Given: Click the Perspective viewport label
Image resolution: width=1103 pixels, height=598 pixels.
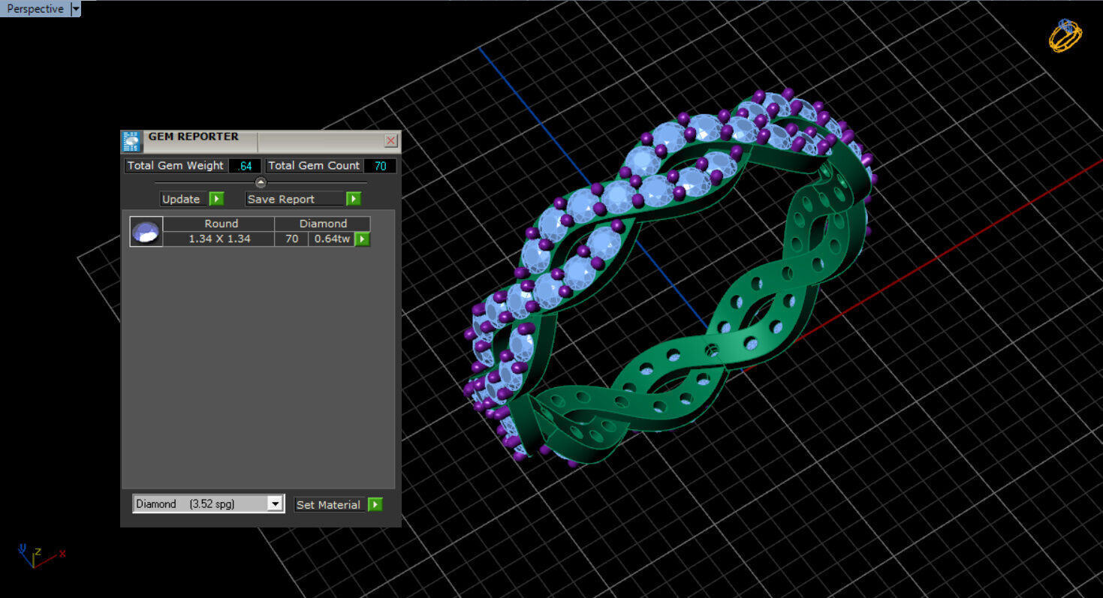Looking at the screenshot, I should [35, 9].
